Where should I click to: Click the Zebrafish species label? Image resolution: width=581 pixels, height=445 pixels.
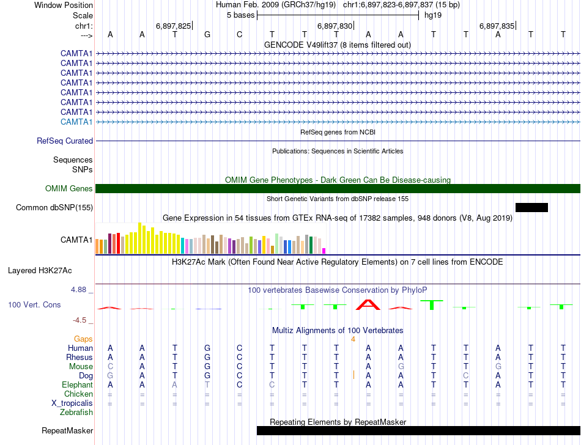(x=77, y=413)
